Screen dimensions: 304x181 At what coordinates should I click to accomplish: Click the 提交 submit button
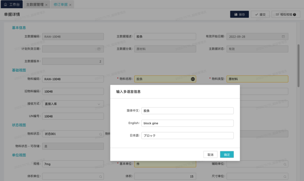(260, 15)
